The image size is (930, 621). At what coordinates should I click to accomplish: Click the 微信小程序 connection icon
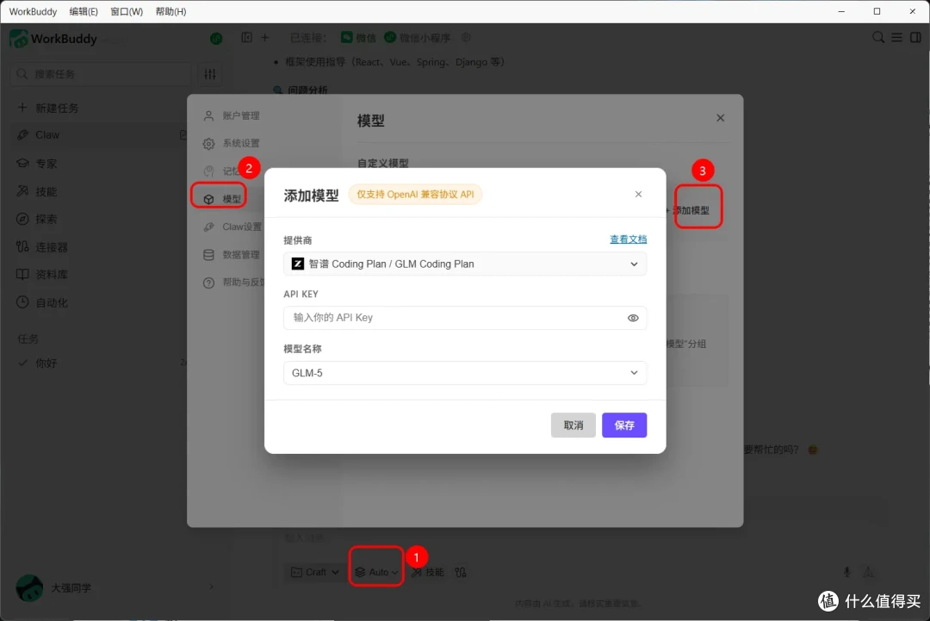point(390,37)
